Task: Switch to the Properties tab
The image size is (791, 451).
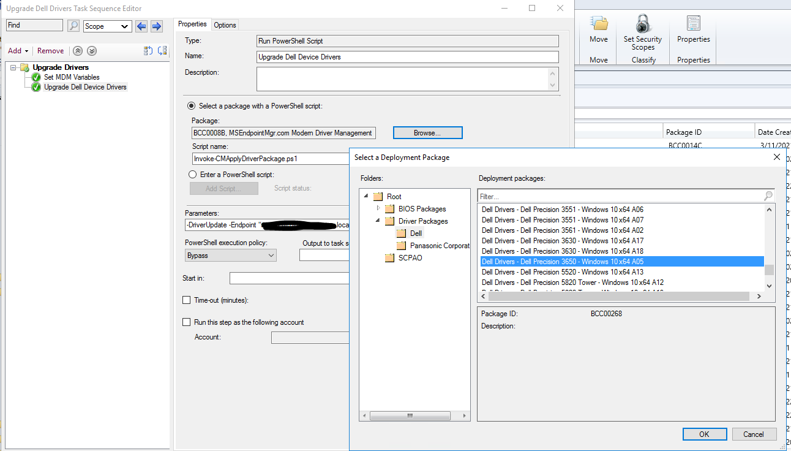Action: (x=192, y=24)
